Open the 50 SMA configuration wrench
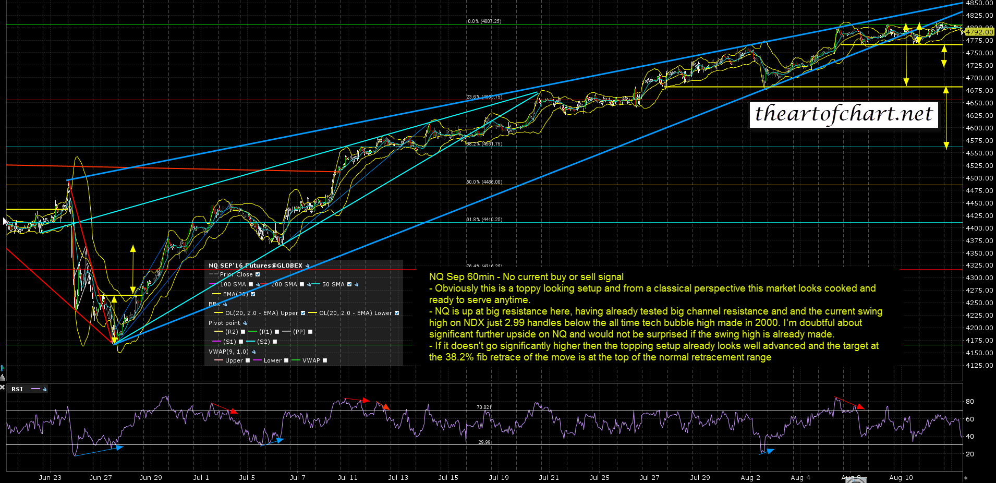 tap(357, 285)
